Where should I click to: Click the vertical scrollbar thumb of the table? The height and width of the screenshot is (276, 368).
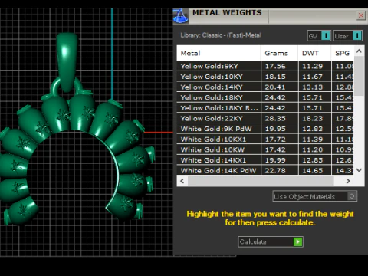[x=359, y=76]
